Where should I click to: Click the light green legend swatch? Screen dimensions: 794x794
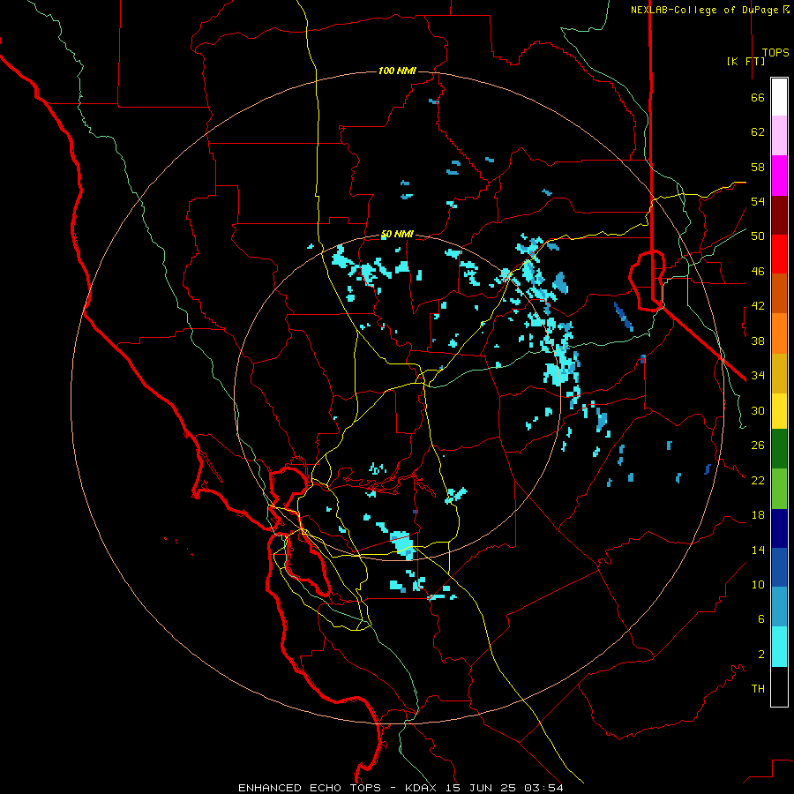click(779, 489)
